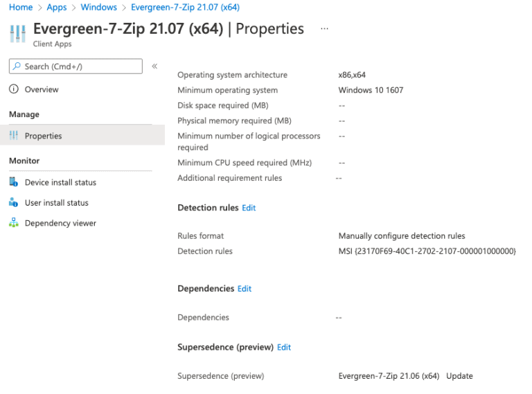Screen dimensions: 532x394
Task: Collapse the sidebar with double chevron
Action: click(x=154, y=66)
